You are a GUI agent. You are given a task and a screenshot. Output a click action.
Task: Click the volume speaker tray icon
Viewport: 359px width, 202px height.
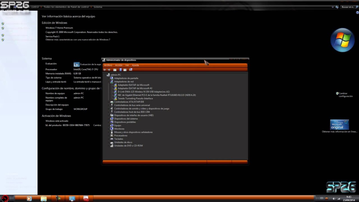(334, 199)
